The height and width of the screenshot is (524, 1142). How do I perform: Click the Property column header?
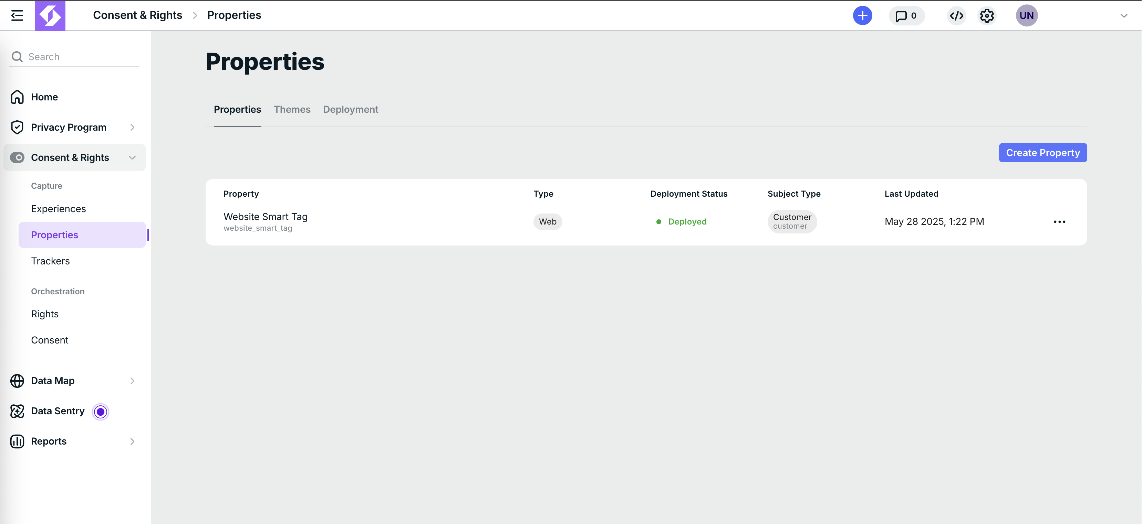pos(241,194)
